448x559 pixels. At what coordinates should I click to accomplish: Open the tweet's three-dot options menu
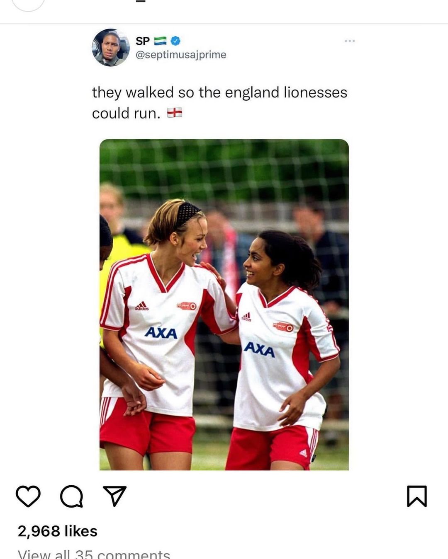click(350, 41)
